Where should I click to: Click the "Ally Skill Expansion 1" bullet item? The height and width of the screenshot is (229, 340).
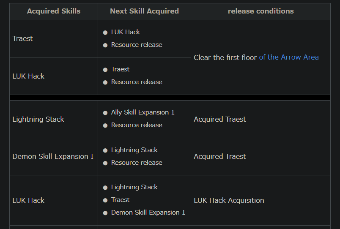click(143, 112)
